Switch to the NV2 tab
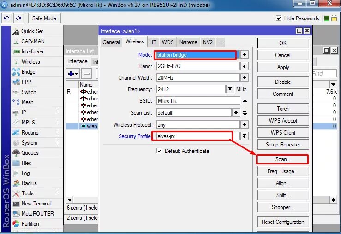The image size is (341, 234). 208,42
